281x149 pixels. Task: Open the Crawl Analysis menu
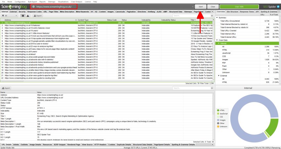[x=76, y=2]
